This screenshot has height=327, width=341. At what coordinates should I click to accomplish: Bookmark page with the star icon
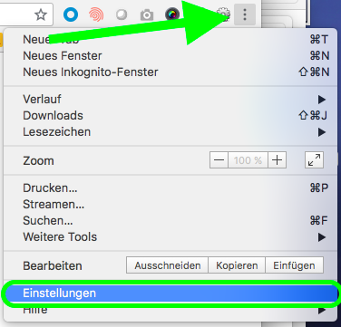[41, 14]
